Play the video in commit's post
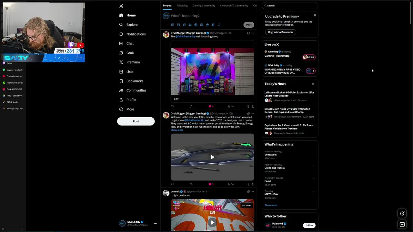This screenshot has width=413, height=232. click(x=212, y=222)
